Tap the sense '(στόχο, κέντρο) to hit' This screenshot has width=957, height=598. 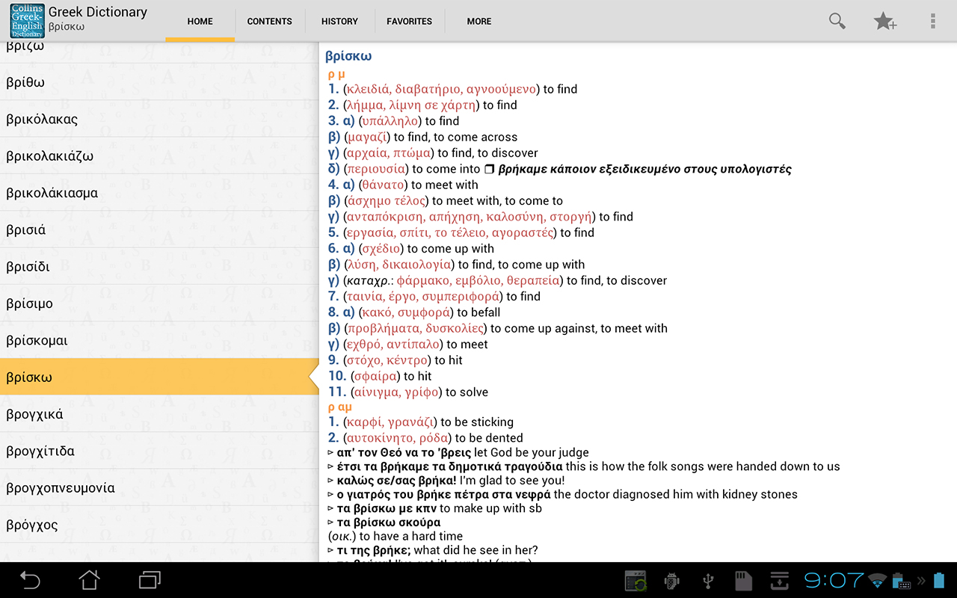click(x=403, y=360)
